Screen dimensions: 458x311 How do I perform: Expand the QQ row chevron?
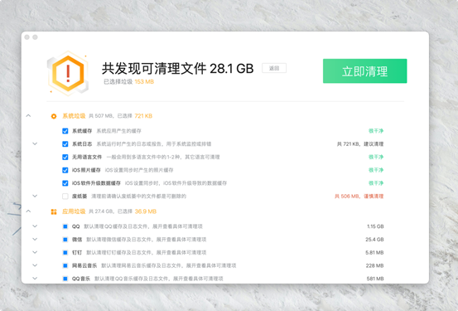point(35,226)
